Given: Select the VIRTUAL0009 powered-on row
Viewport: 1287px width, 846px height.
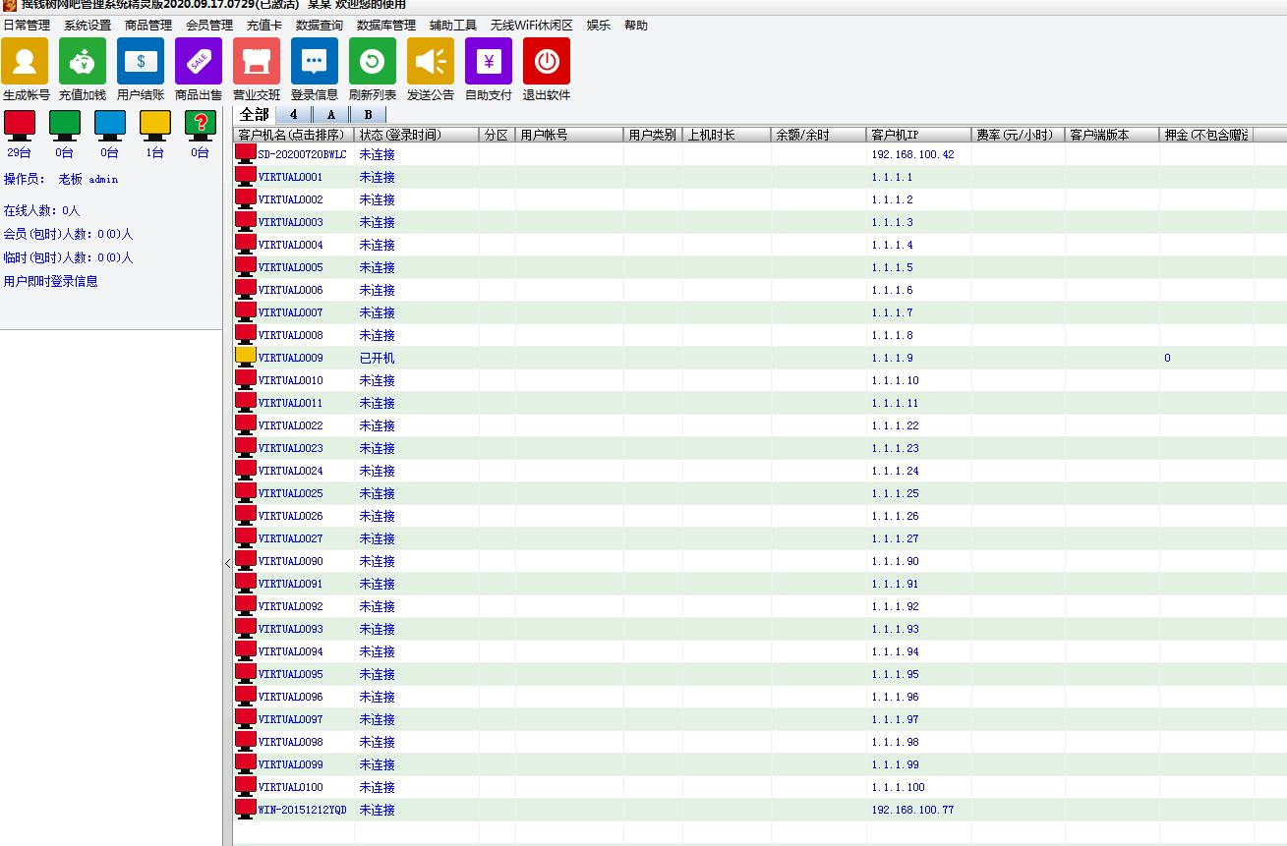Looking at the screenshot, I should [290, 359].
